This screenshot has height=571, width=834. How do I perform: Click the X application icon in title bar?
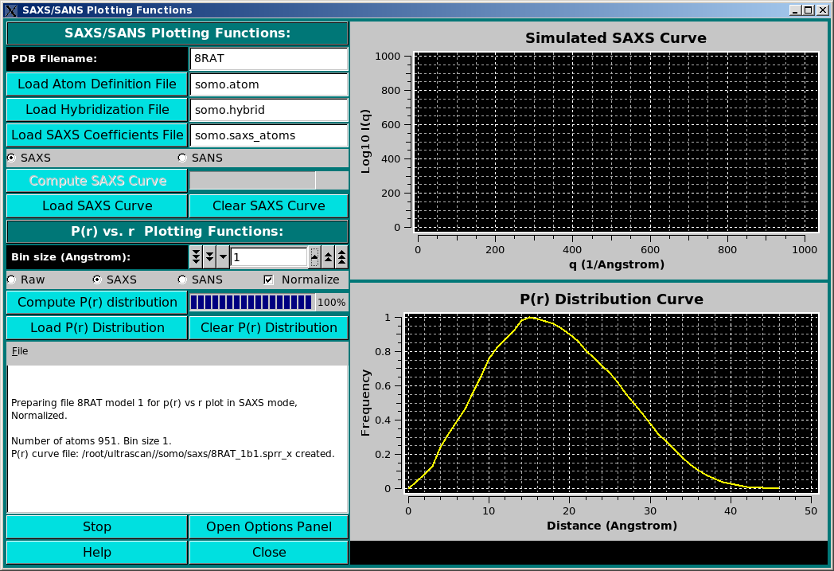point(9,10)
